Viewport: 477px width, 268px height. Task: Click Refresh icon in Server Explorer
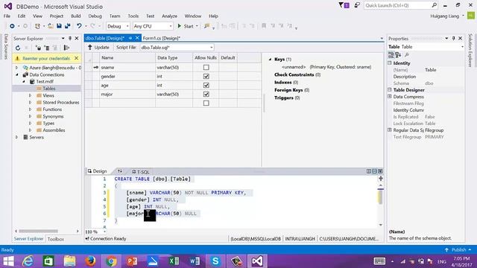(x=18, y=48)
